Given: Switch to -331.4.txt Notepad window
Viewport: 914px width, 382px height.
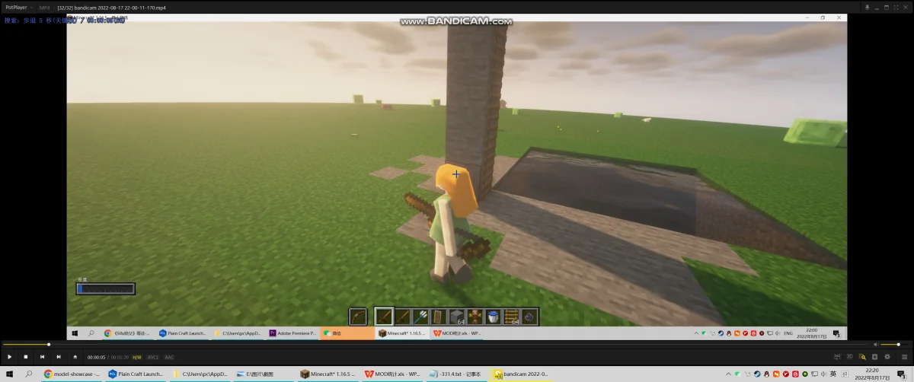Looking at the screenshot, I should (x=456, y=374).
